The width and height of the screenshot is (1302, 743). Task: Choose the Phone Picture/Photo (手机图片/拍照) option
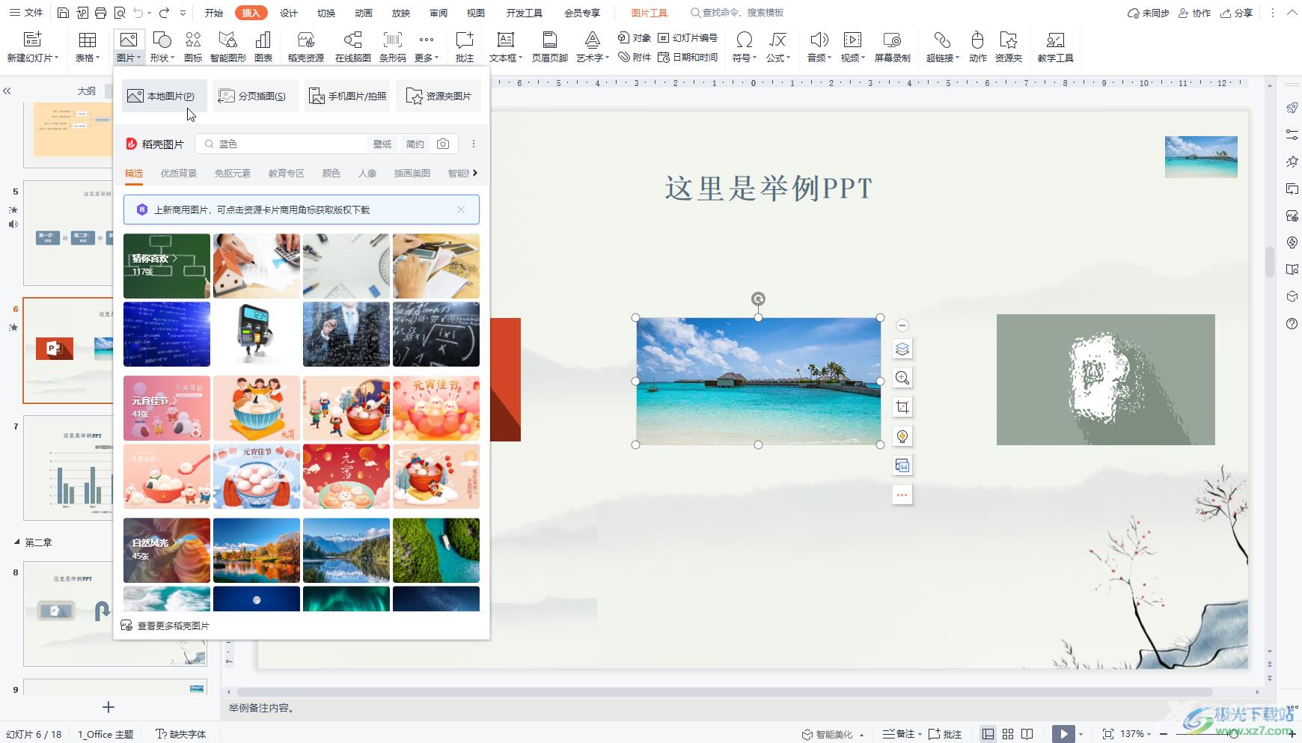(348, 96)
